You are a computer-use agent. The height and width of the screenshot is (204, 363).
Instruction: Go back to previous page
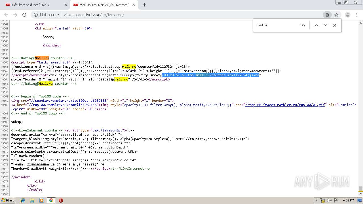click(x=6, y=15)
